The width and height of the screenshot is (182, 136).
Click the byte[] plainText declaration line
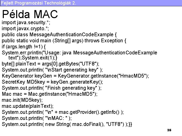(51, 64)
